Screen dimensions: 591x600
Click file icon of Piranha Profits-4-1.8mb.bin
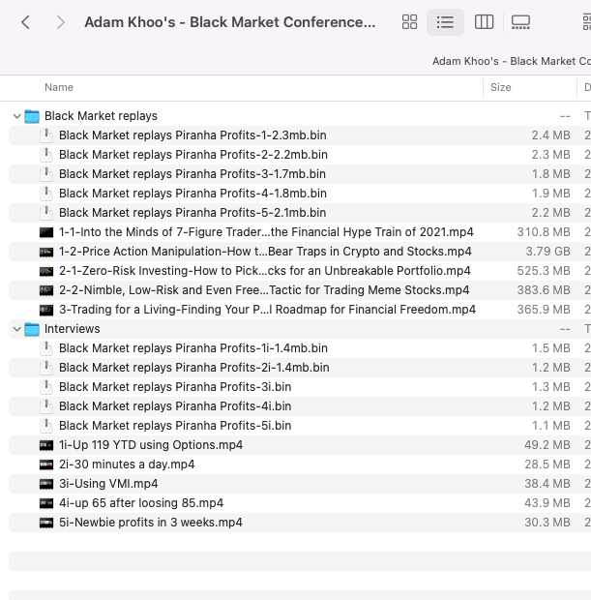pyautogui.click(x=46, y=194)
